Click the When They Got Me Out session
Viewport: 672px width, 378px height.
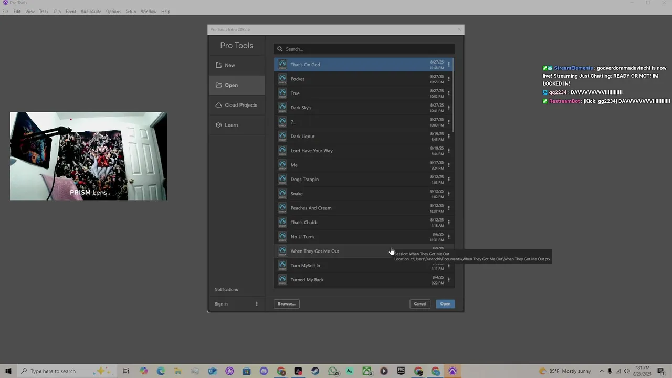(364, 251)
